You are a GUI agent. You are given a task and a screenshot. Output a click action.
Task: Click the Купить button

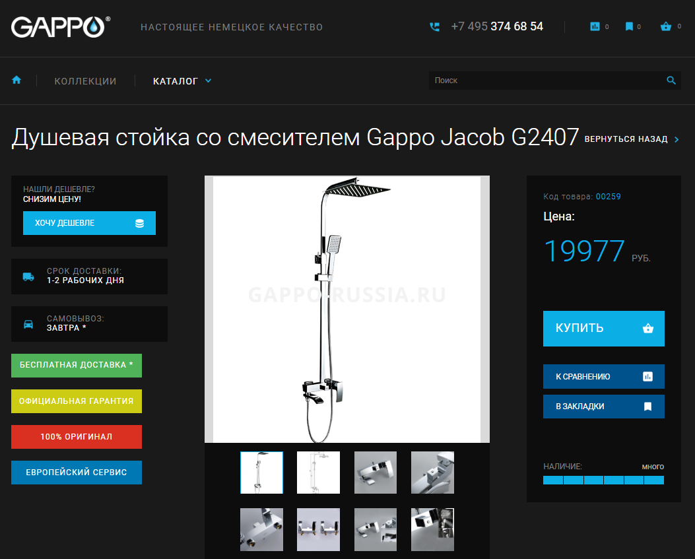point(604,328)
